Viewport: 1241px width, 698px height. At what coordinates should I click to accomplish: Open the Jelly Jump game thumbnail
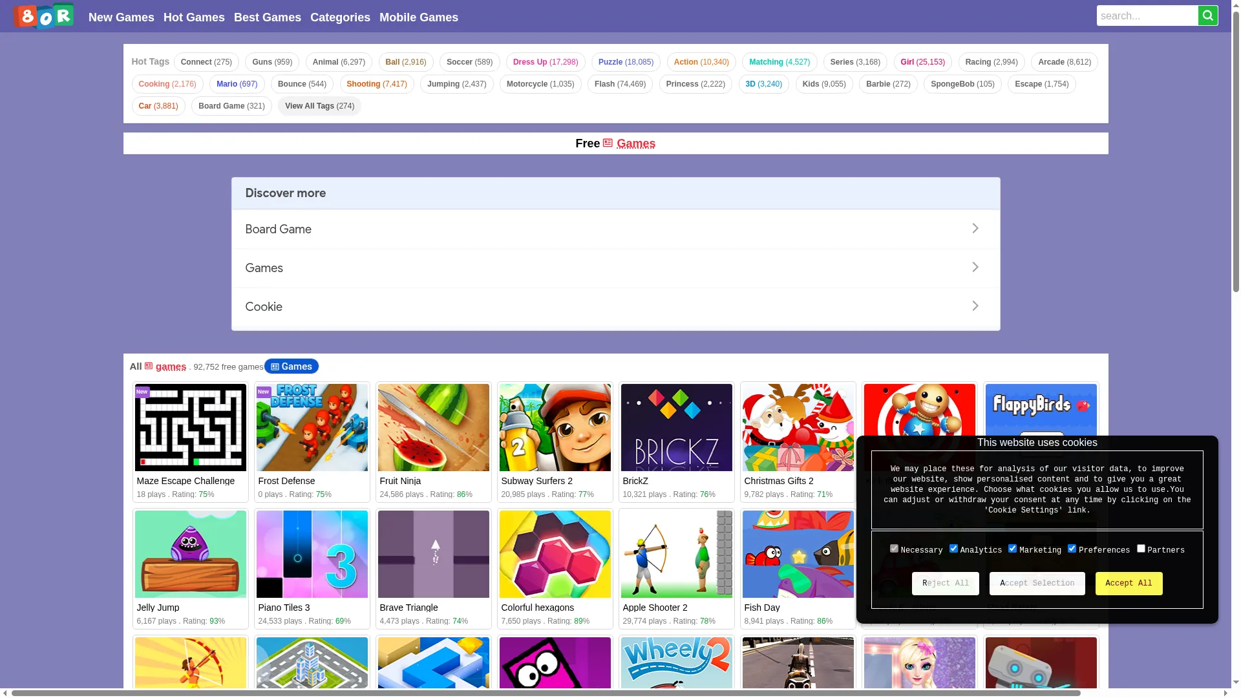coord(190,554)
